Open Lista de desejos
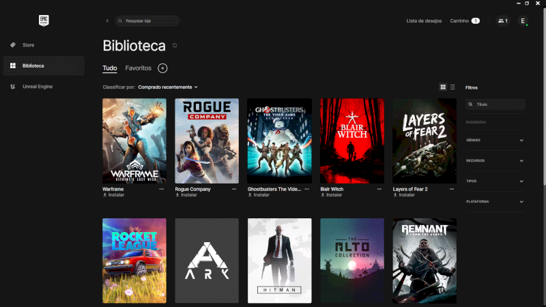This screenshot has height=307, width=546. point(424,21)
